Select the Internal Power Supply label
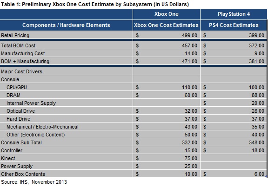Screen dimensions: 268x187 31,103
